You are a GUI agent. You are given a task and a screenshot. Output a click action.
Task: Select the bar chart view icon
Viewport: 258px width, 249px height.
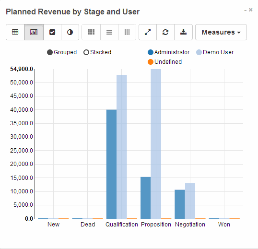tap(34, 32)
